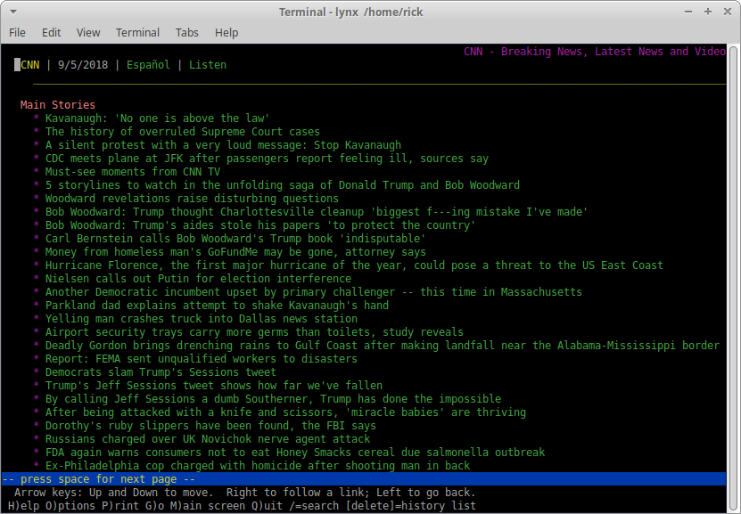The width and height of the screenshot is (741, 514).
Task: Click the Listen link
Action: pyautogui.click(x=208, y=65)
